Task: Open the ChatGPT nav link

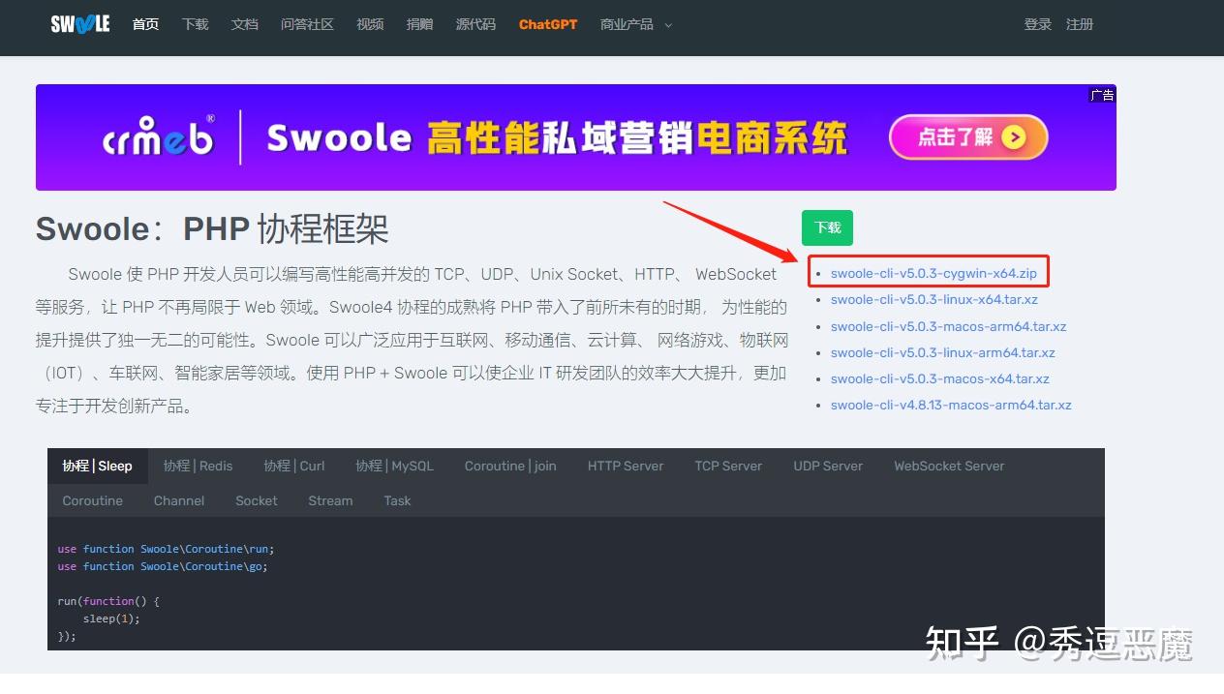Action: (x=548, y=24)
